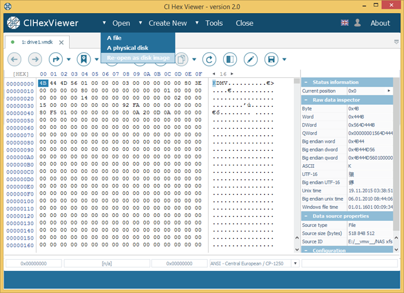Select the drive1.vmdk tab
The image size is (404, 293).
point(37,42)
